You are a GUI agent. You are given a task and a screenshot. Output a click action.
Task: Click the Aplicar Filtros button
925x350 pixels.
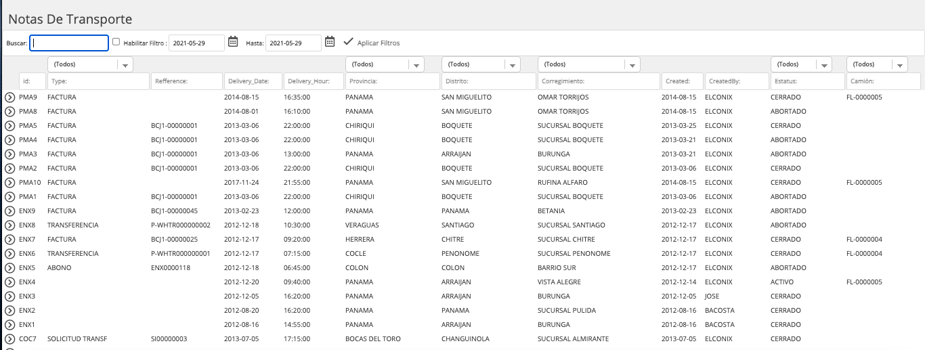coord(372,43)
